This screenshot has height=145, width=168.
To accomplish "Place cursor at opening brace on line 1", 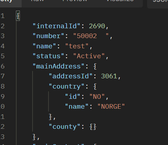I will [x=18, y=16].
